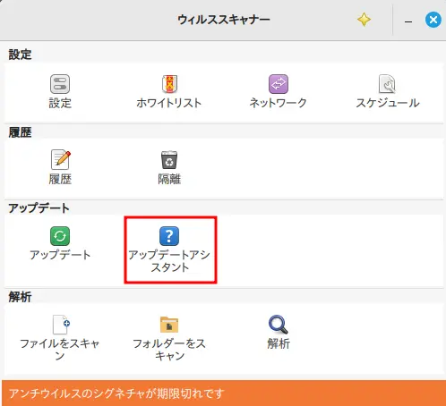The height and width of the screenshot is (406, 446).
Task: Click the 隔離 text label
Action: [x=169, y=179]
